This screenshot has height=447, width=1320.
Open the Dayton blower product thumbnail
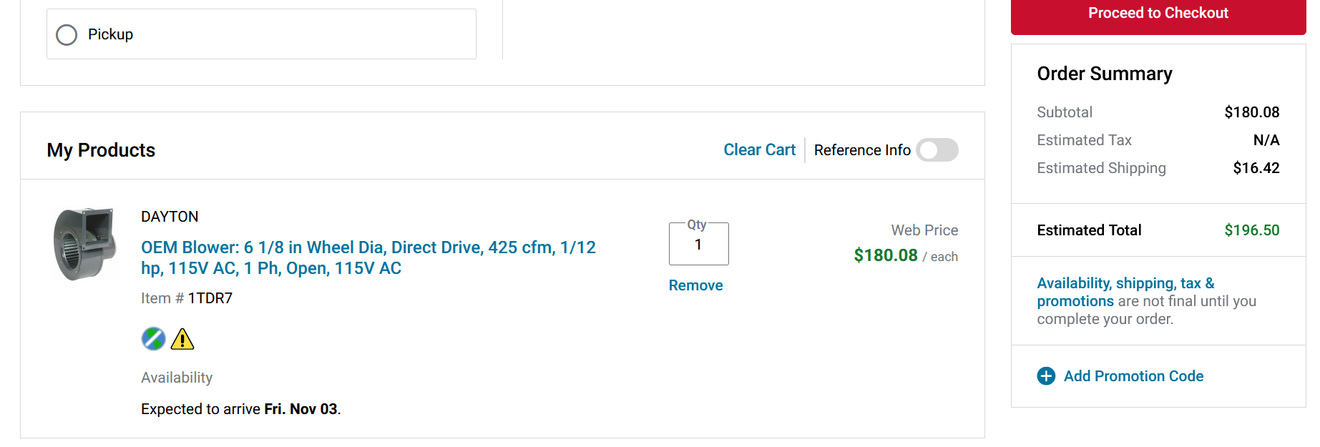84,244
